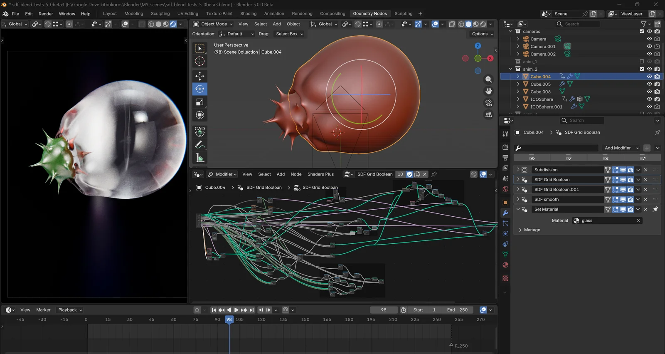This screenshot has height=354, width=665.
Task: Open the File menu
Action: [15, 14]
